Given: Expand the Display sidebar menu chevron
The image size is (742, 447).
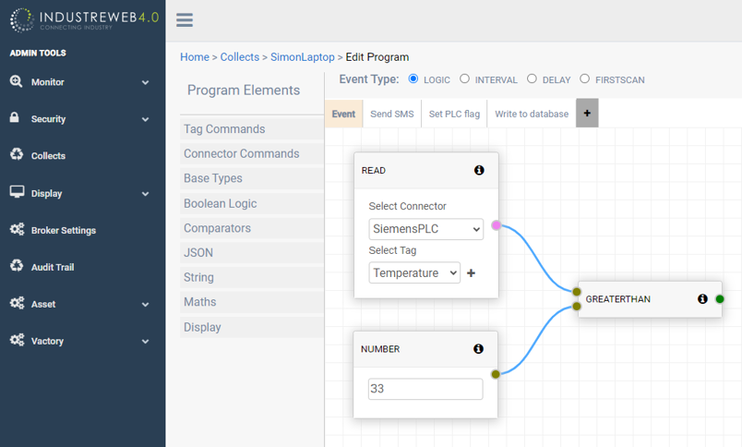Looking at the screenshot, I should (x=145, y=194).
